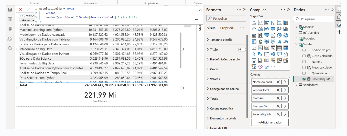Image resolution: width=347 pixels, height=136 pixels.
Task: Click the Pesquisar box in Dados pane
Action: tap(314, 19)
